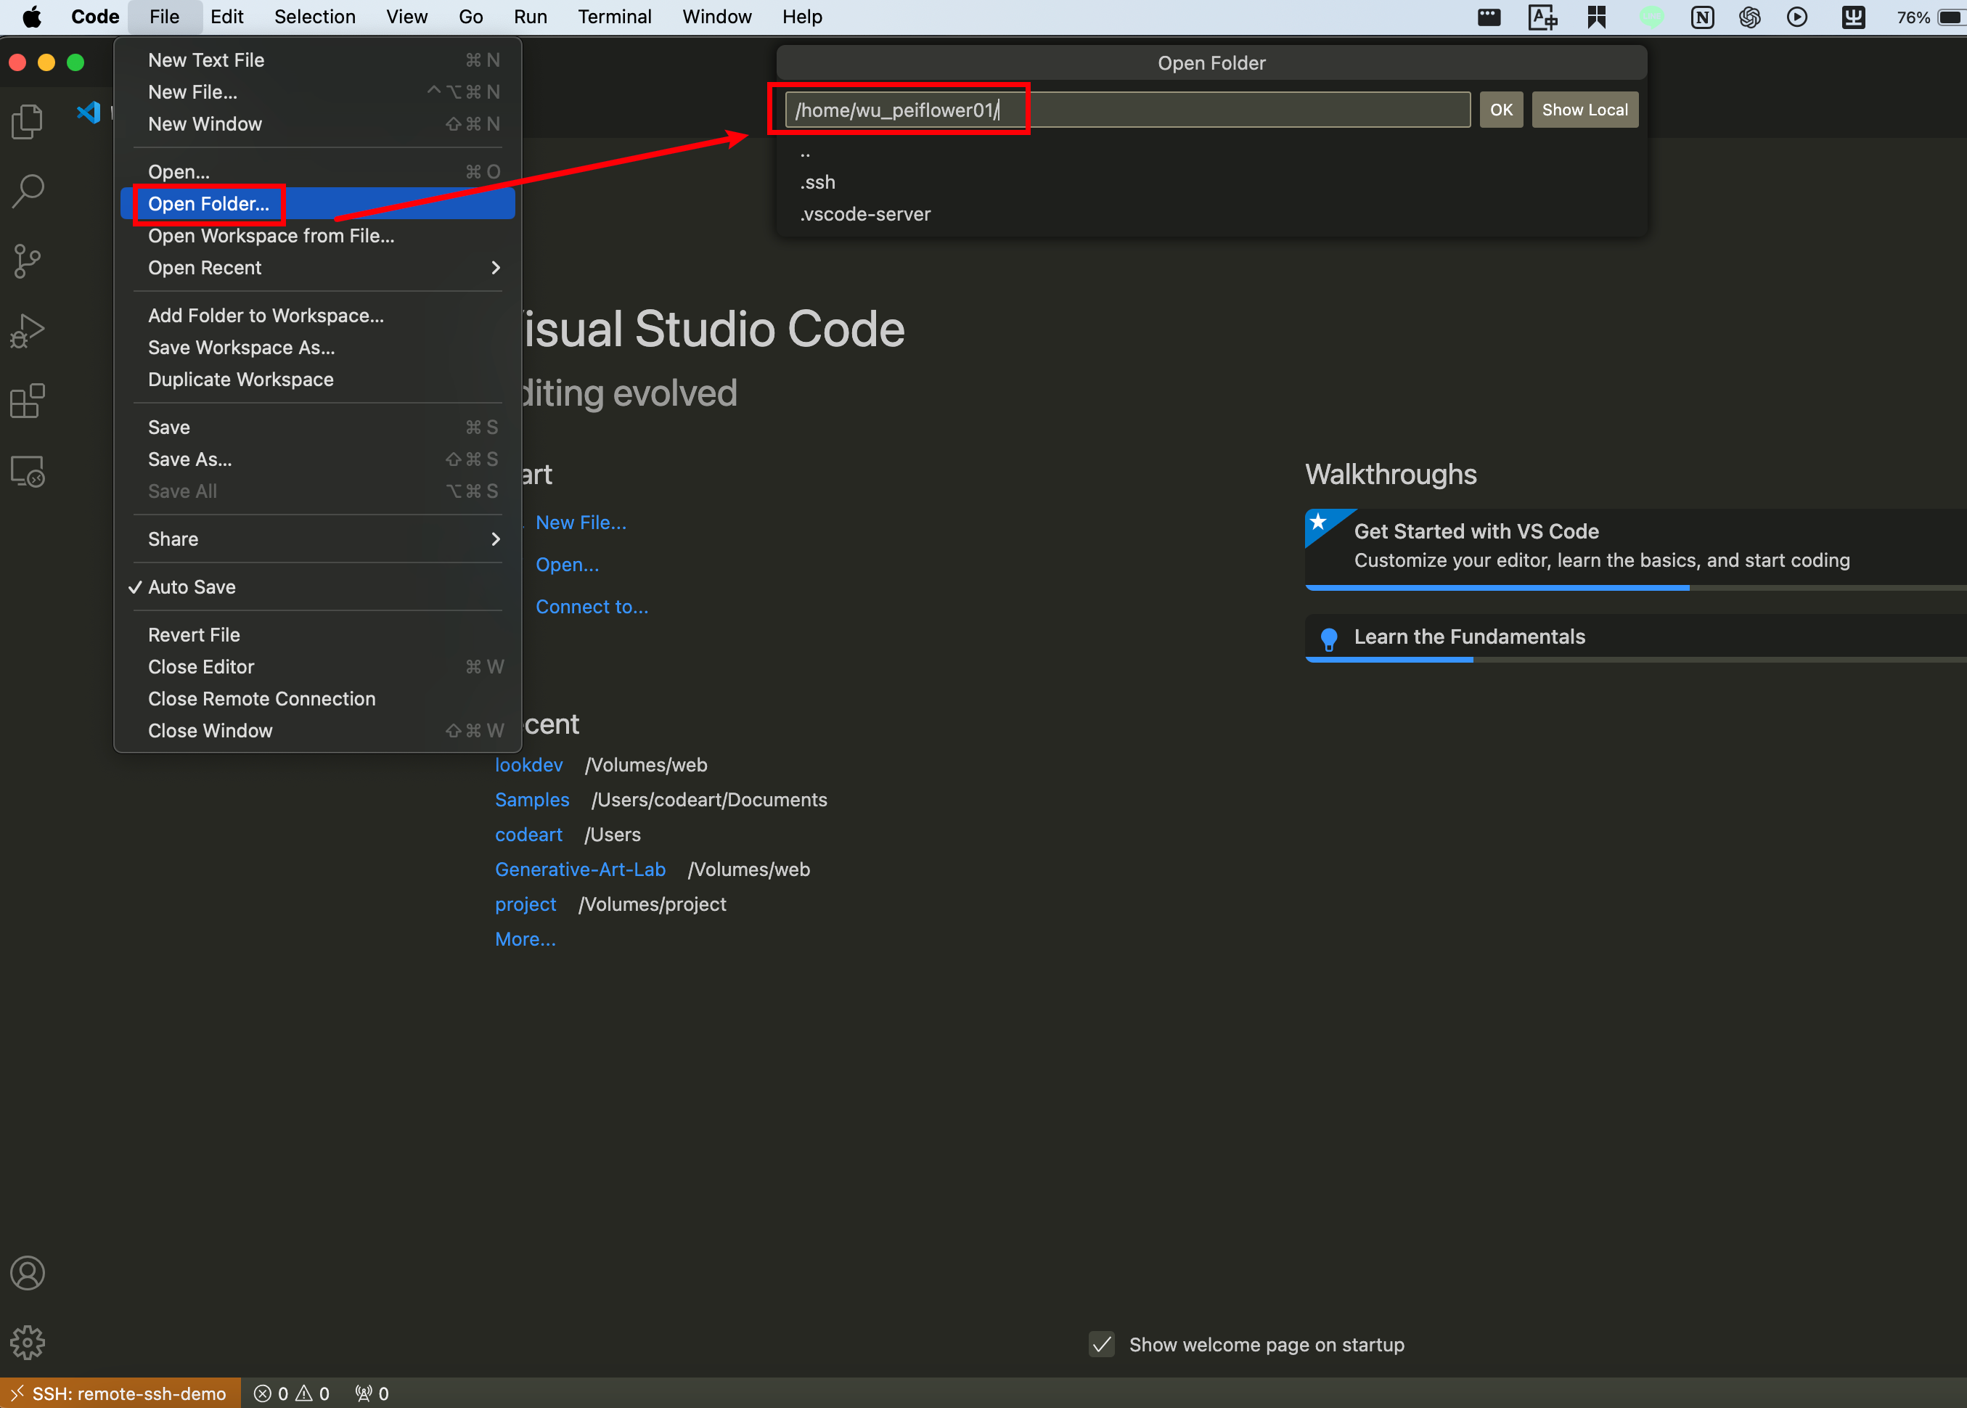This screenshot has height=1408, width=1967.
Task: Toggle the Auto Save menu option
Action: coord(192,587)
